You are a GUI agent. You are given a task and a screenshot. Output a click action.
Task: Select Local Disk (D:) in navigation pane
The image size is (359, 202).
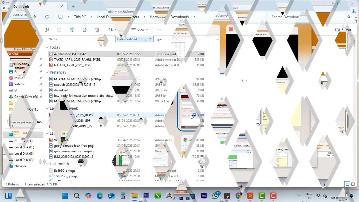point(24,147)
